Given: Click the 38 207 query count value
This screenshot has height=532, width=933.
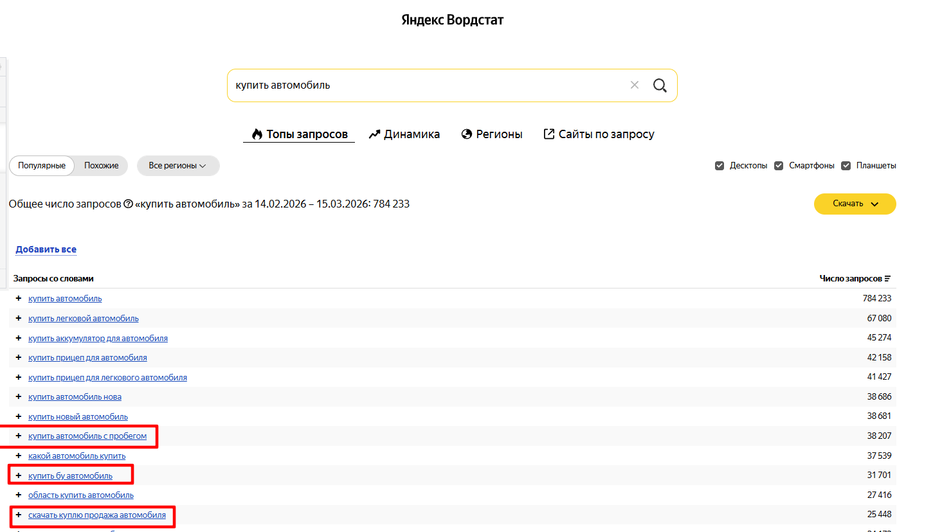Looking at the screenshot, I should [879, 436].
